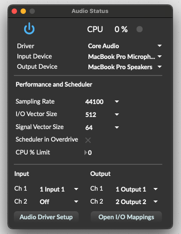Open Input Ch 2 dropdown showing Off

59,202
